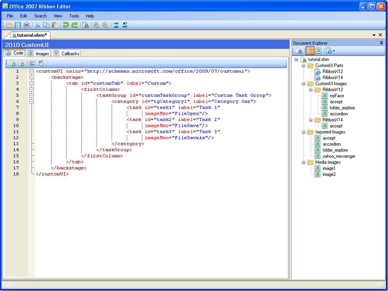Click the document info icon in Document Explorer

pos(299,51)
